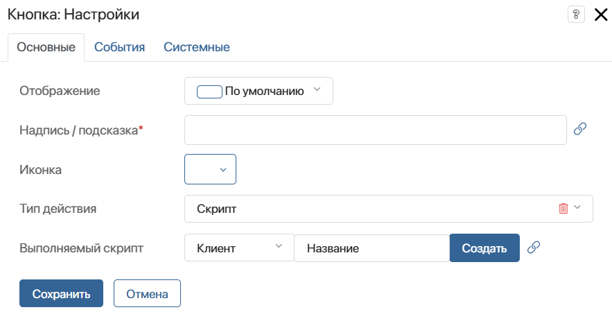Image resolution: width=612 pixels, height=312 pixels.
Task: Click the button style preview swatch in Отображение
Action: [x=209, y=92]
